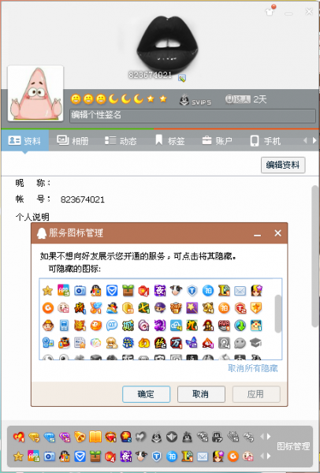Click the orange 拍 circle icon in the dialog
Image resolution: width=320 pixels, height=473 pixels.
click(x=224, y=308)
